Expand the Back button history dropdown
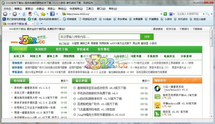This screenshot has height=124, width=215. click(10, 14)
